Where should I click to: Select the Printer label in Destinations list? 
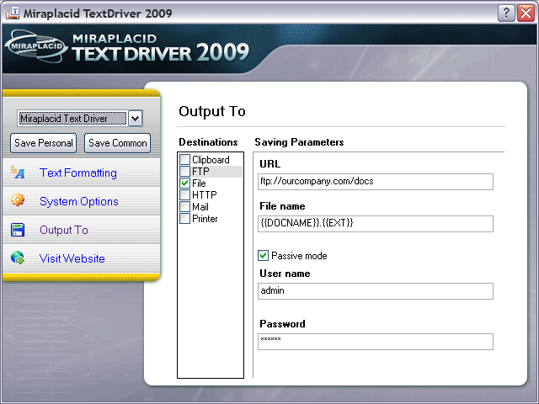[205, 219]
